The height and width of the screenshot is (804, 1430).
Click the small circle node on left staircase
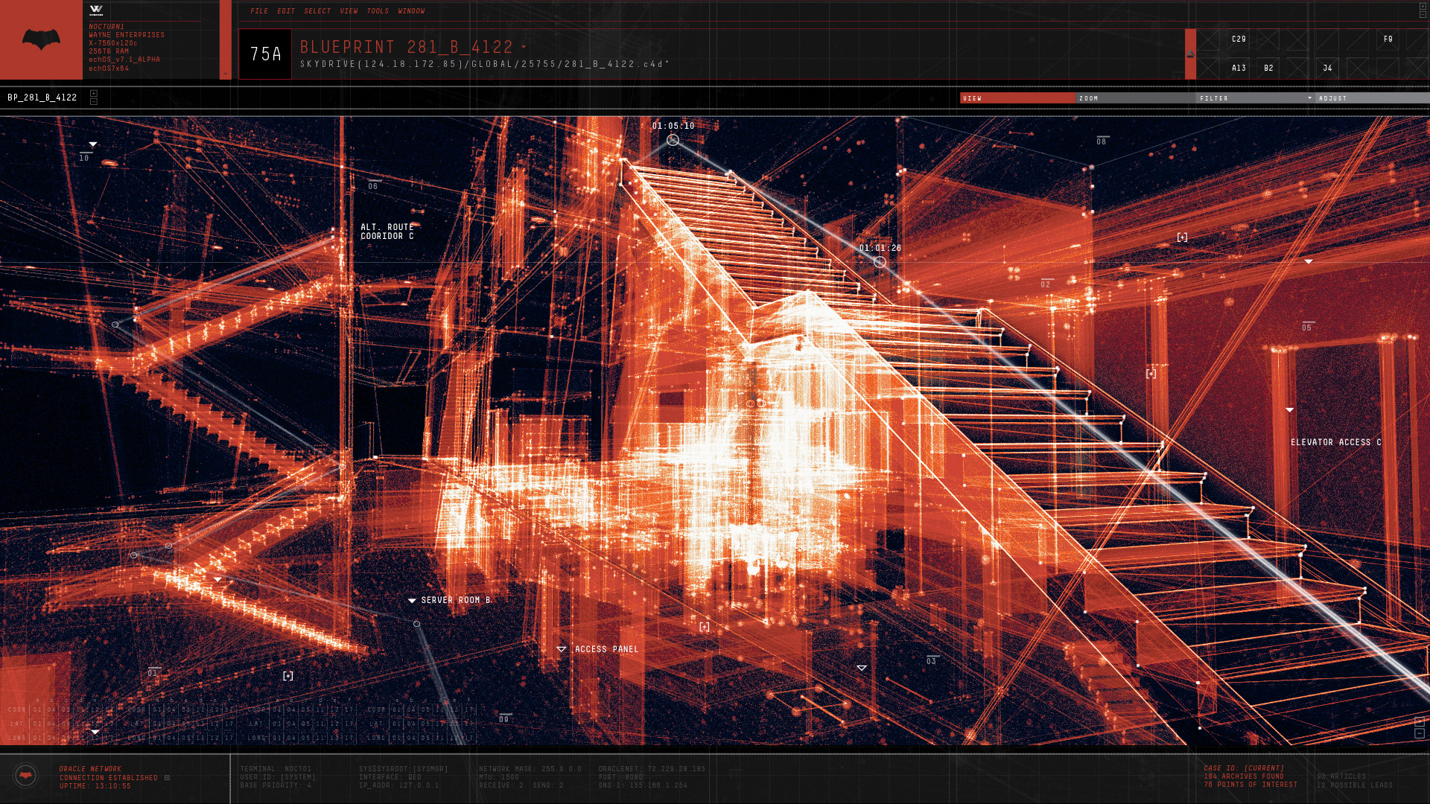(115, 325)
